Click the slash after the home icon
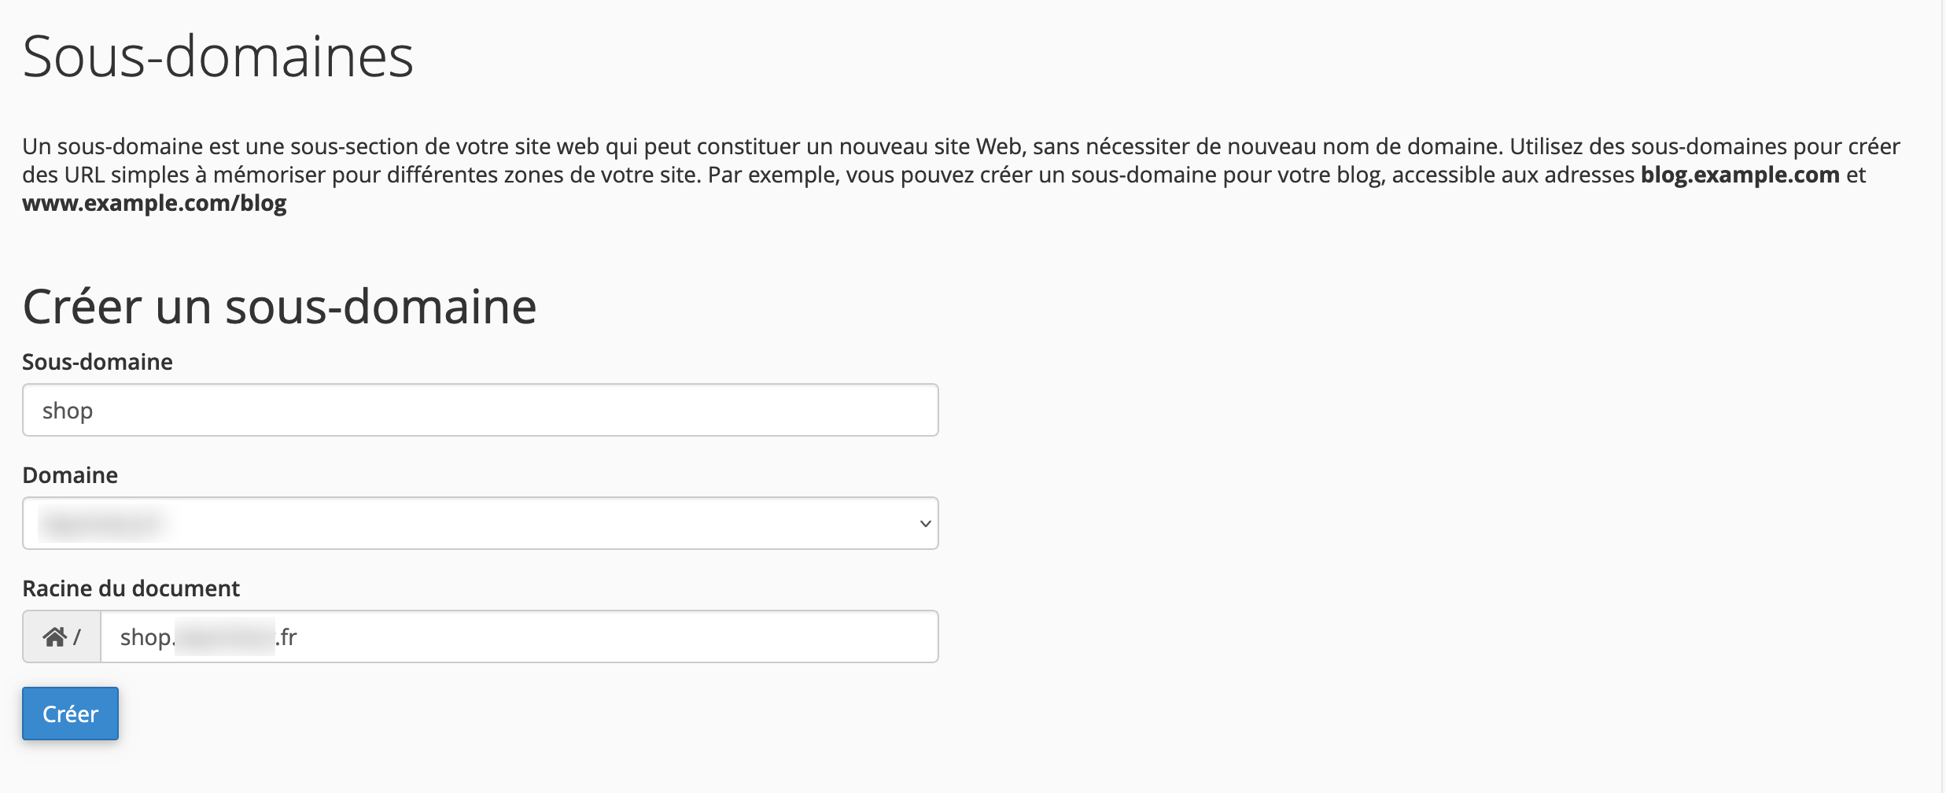The width and height of the screenshot is (1946, 793). coord(75,637)
